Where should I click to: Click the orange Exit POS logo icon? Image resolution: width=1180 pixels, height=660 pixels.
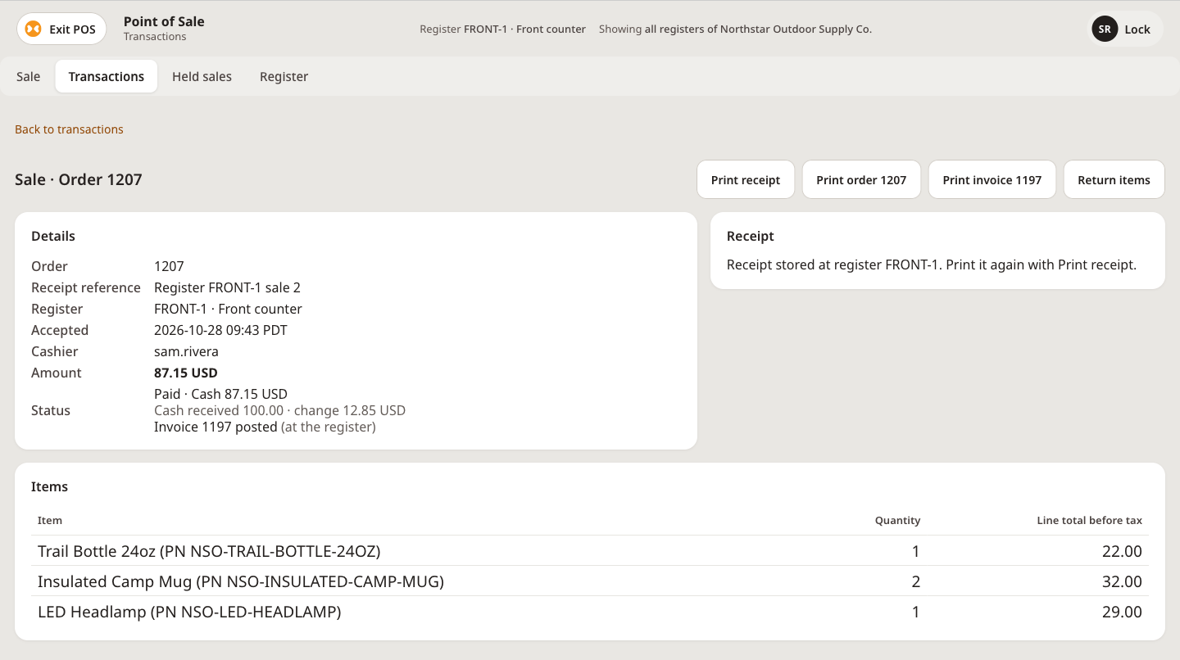pyautogui.click(x=33, y=29)
